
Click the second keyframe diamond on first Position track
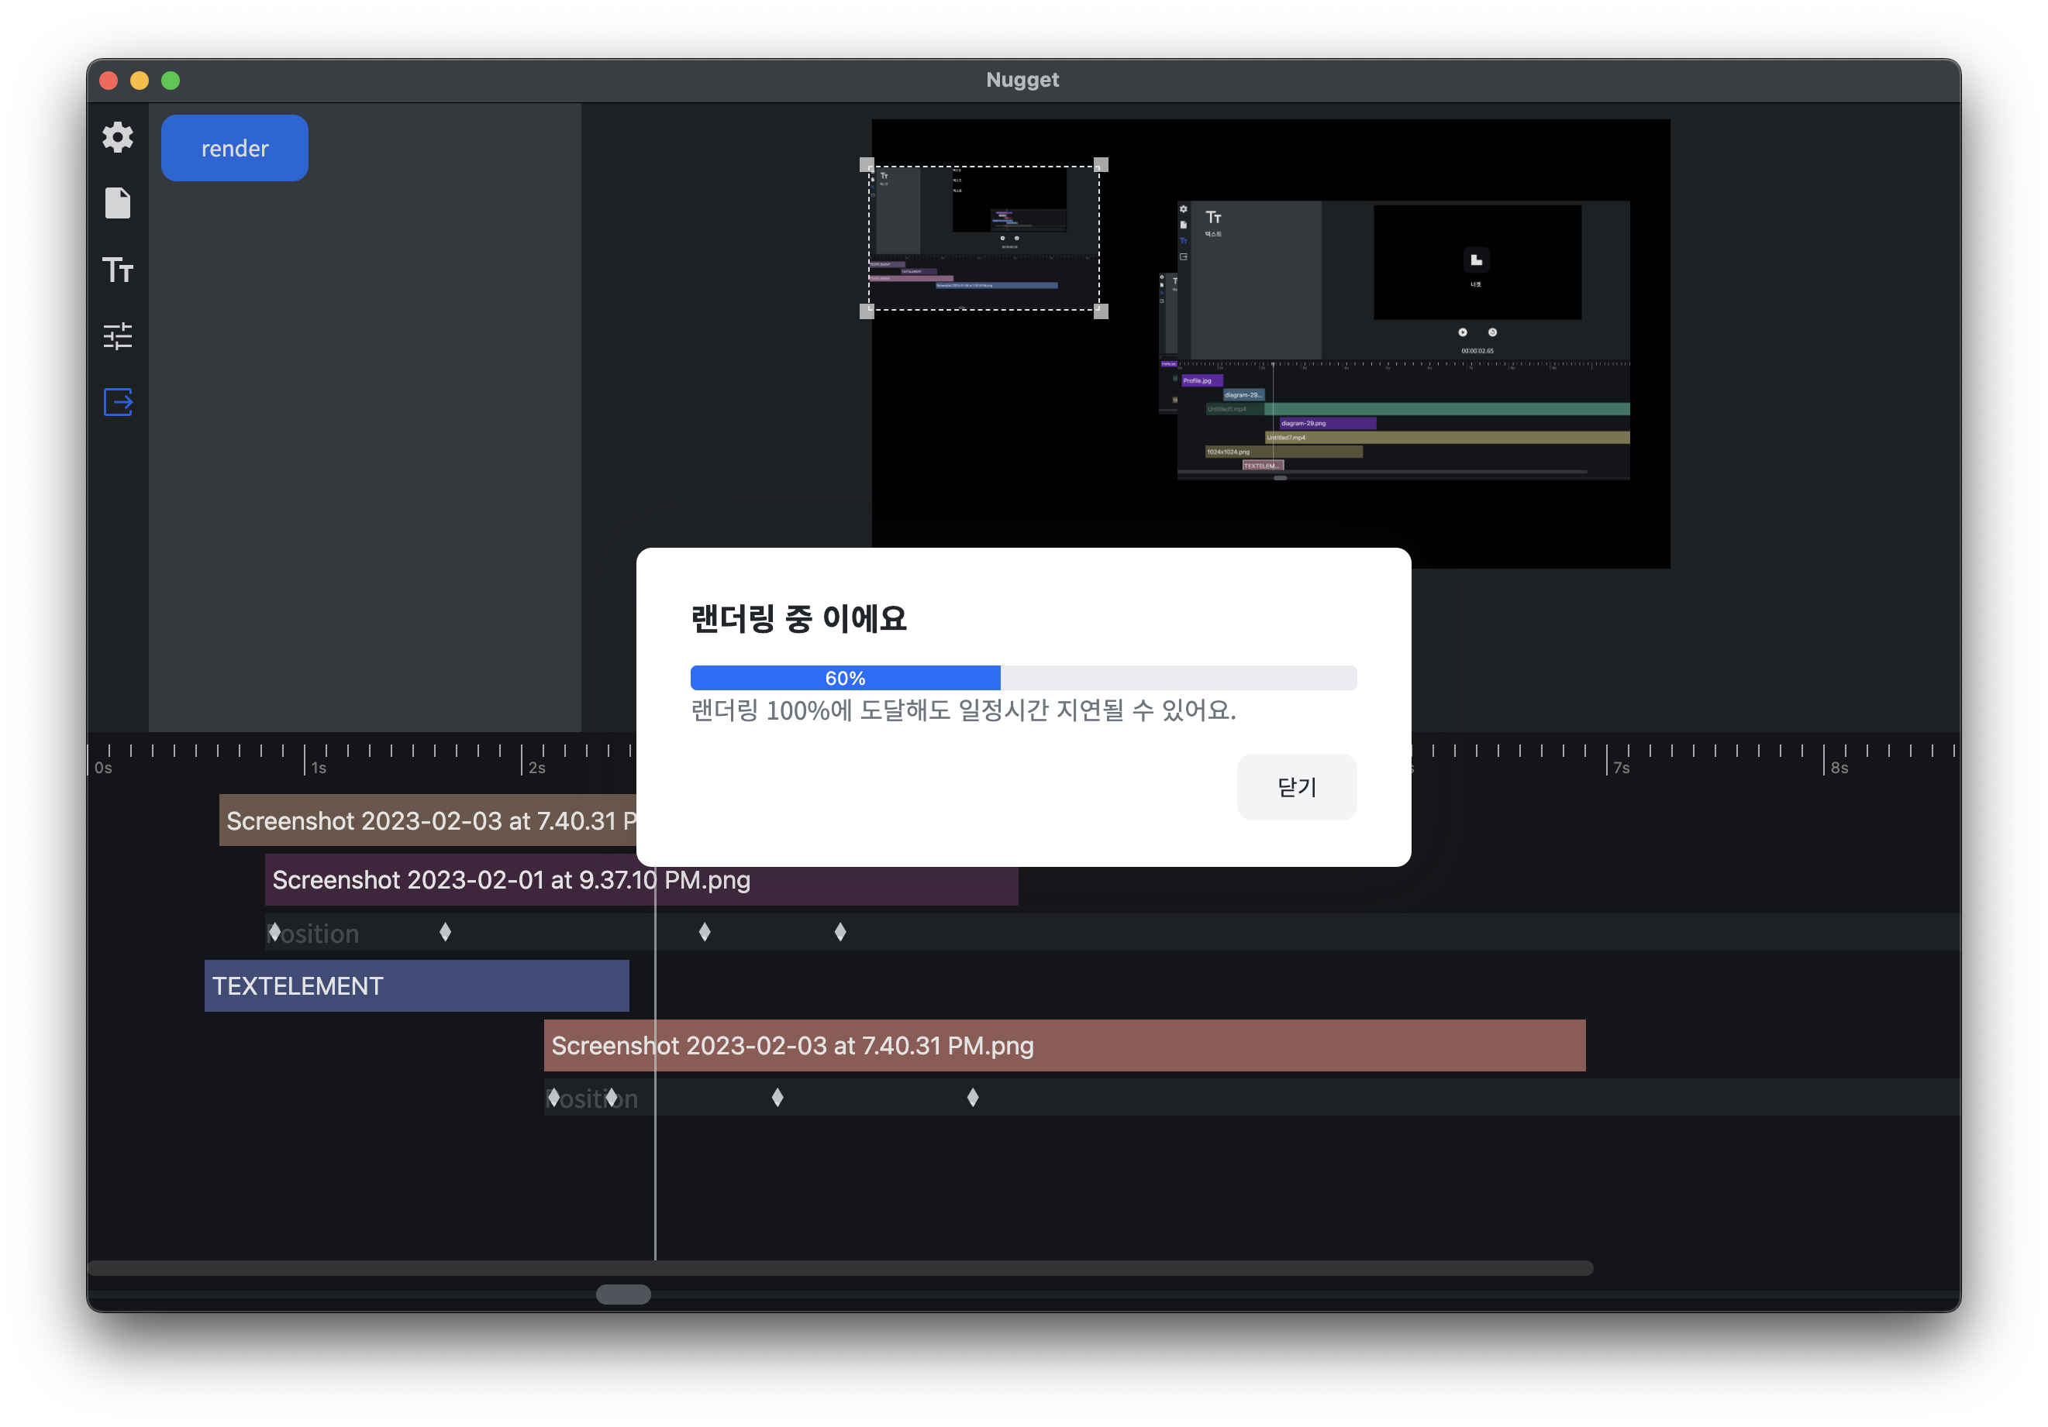(x=445, y=932)
